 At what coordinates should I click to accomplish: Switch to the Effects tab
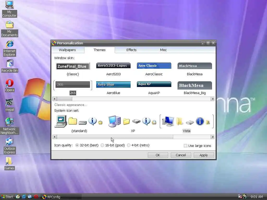coord(131,50)
